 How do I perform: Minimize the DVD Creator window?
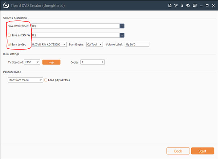point(201,5)
